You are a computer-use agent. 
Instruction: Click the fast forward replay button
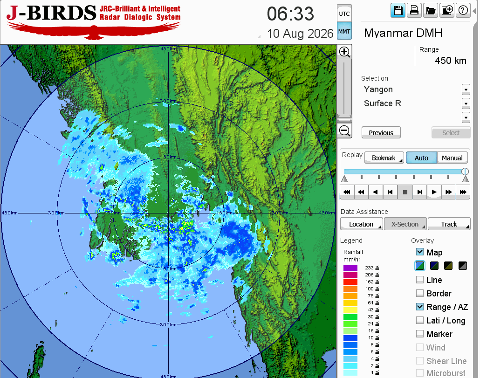[448, 192]
